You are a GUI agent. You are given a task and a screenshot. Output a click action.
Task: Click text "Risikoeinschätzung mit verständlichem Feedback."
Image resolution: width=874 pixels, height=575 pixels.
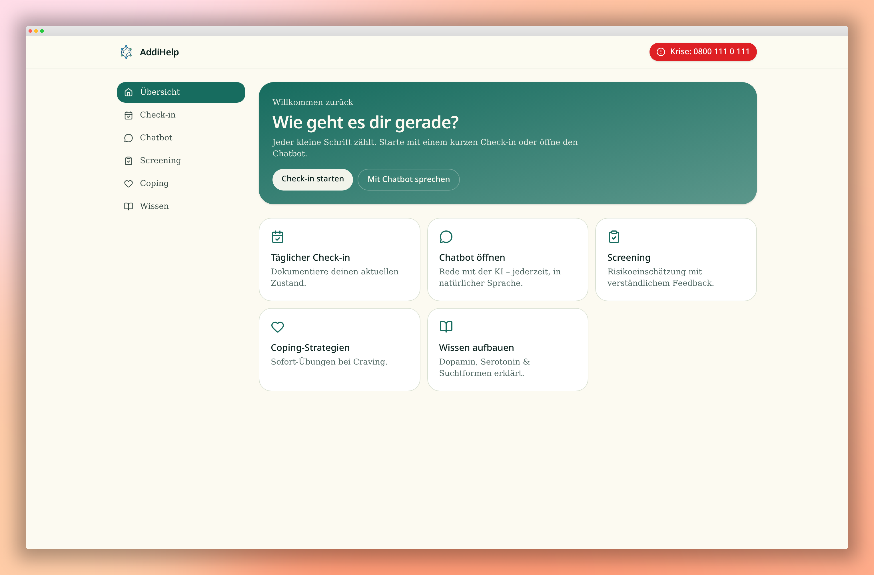[x=661, y=277]
